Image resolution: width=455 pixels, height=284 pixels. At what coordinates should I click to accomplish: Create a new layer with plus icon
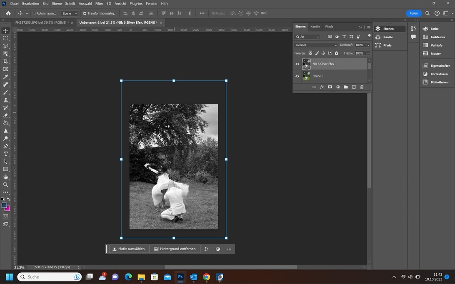click(x=354, y=87)
